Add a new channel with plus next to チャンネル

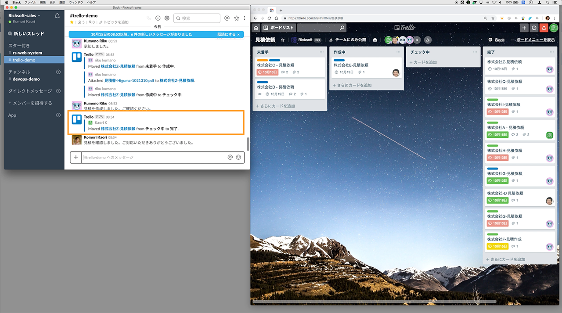point(58,72)
